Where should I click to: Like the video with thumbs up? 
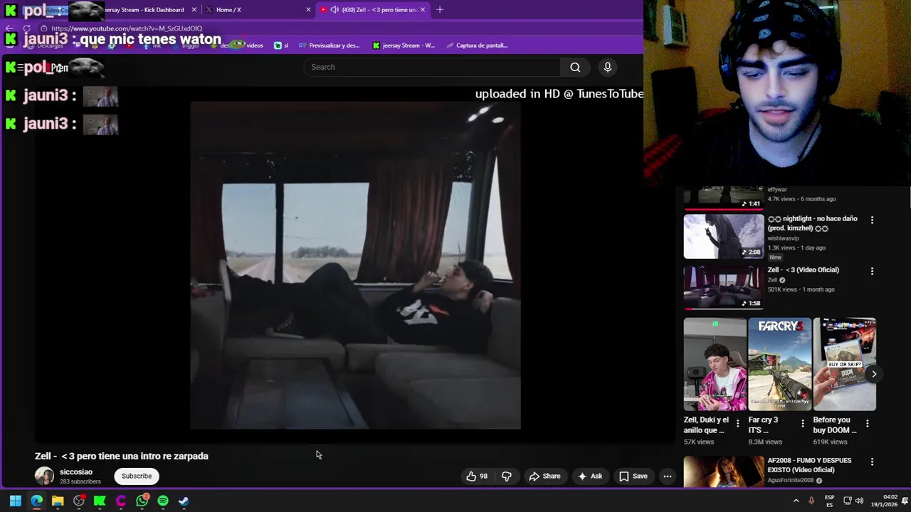(477, 476)
